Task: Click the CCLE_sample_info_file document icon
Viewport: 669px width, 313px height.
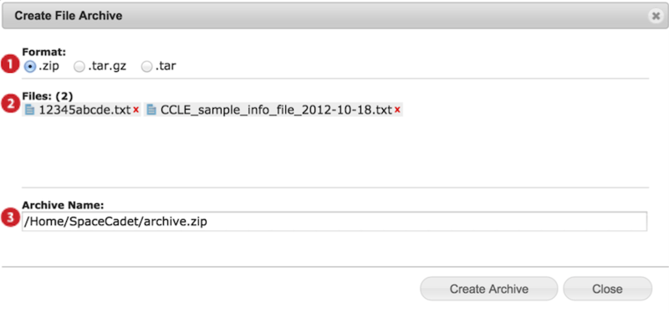Action: point(151,110)
